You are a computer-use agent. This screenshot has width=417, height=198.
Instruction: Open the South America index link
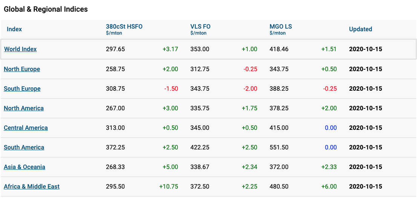click(x=24, y=147)
